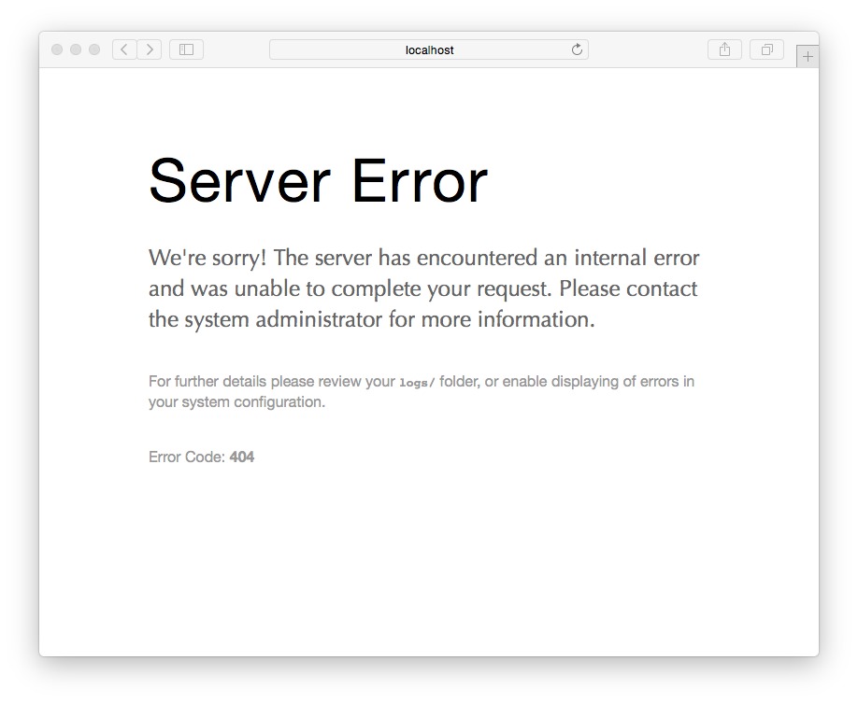
Task: Go forward with the Safari forward arrow
Action: coord(150,49)
